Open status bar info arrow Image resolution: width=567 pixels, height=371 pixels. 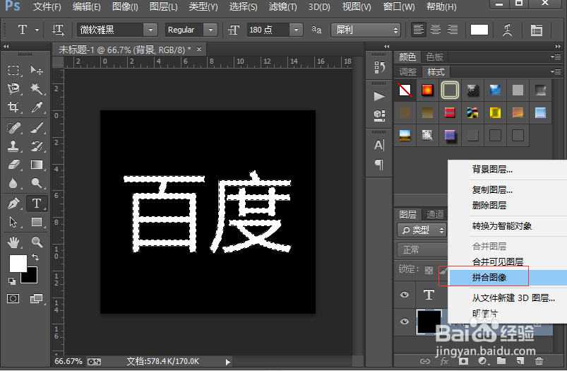227,362
